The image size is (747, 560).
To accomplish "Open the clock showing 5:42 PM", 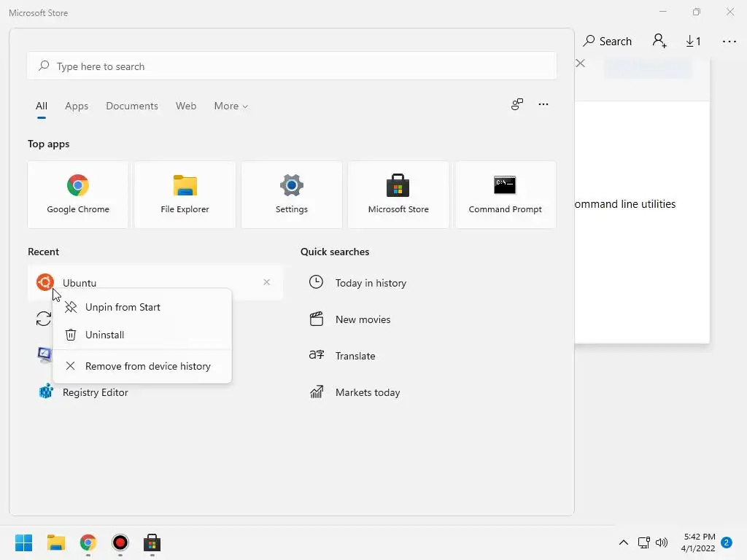I will (x=698, y=542).
